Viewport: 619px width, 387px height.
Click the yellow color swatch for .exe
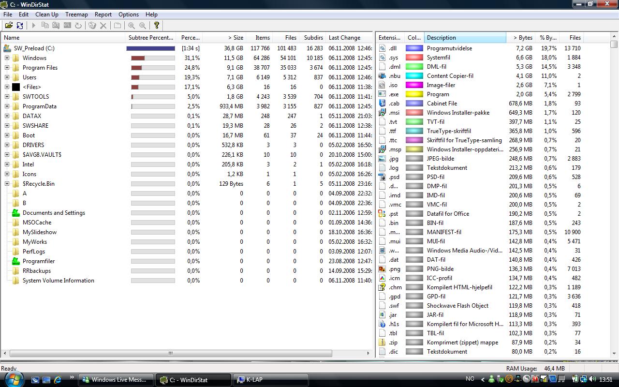[414, 94]
